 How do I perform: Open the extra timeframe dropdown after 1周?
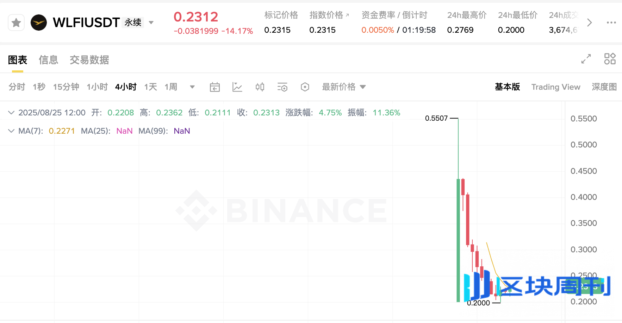[x=192, y=87]
